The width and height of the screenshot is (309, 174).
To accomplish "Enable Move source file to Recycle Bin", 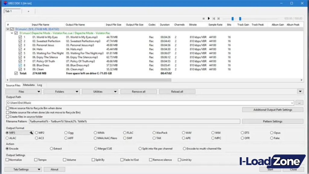I will pos(7,108).
